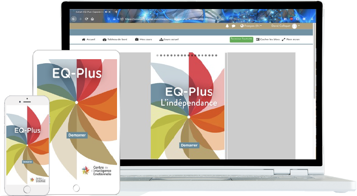
Task: Click the EQ-Plus title on phone
Action: [x=27, y=131]
